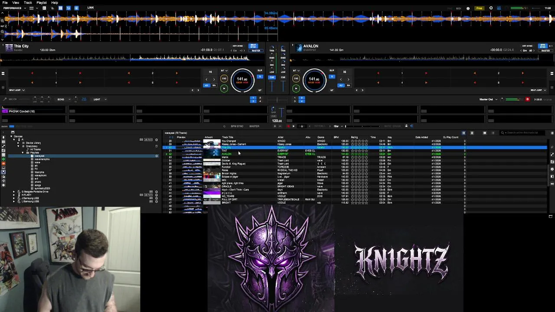The image size is (555, 312).
Task: Toggle the Q quantize button on deck 2
Action: click(x=332, y=77)
